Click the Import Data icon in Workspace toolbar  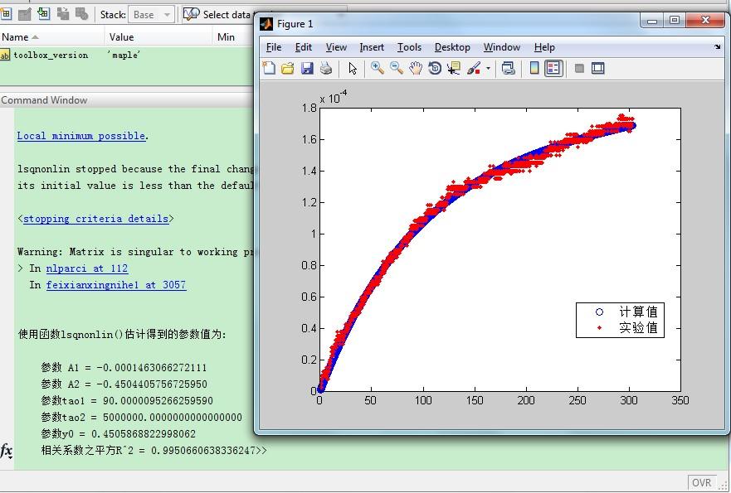43,14
